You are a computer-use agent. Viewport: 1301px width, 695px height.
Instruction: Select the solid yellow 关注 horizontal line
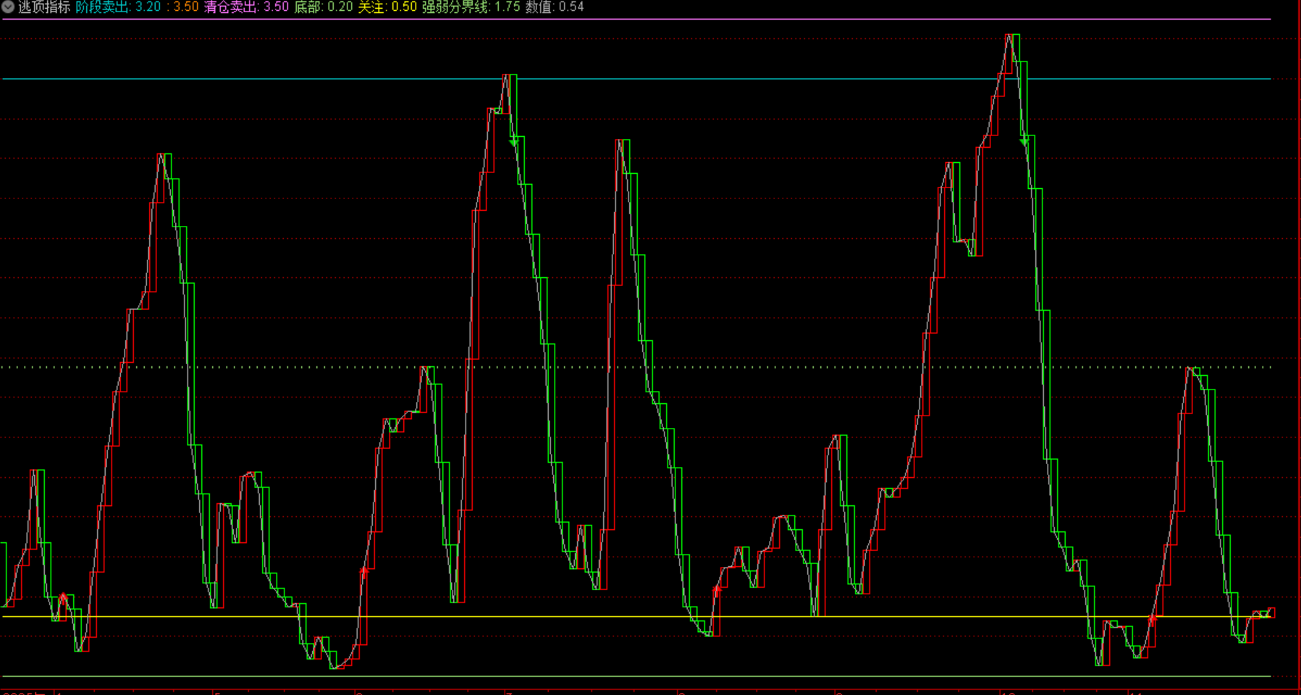point(724,617)
